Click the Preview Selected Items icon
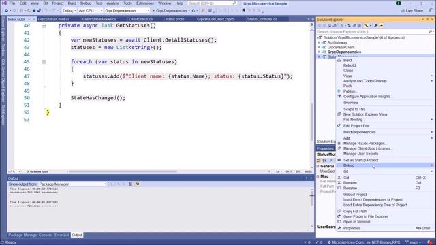436x245 pixels. (x=381, y=26)
